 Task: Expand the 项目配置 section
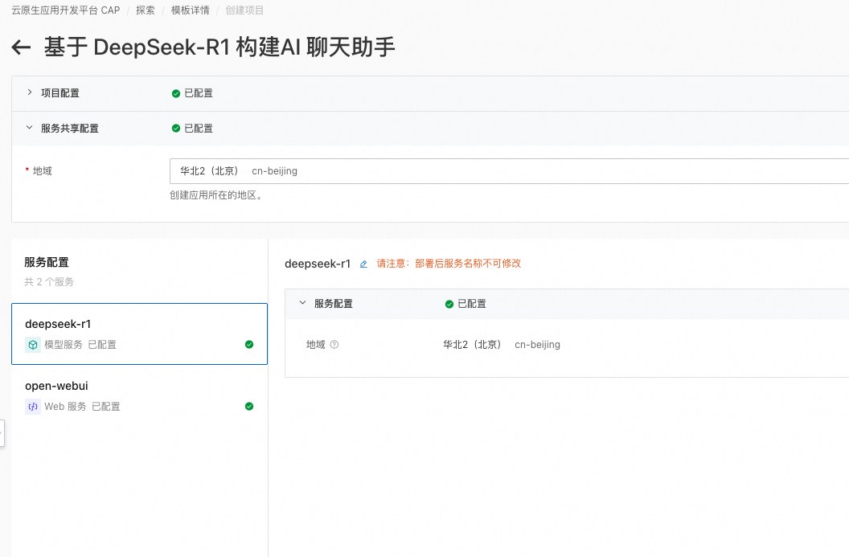(x=29, y=92)
